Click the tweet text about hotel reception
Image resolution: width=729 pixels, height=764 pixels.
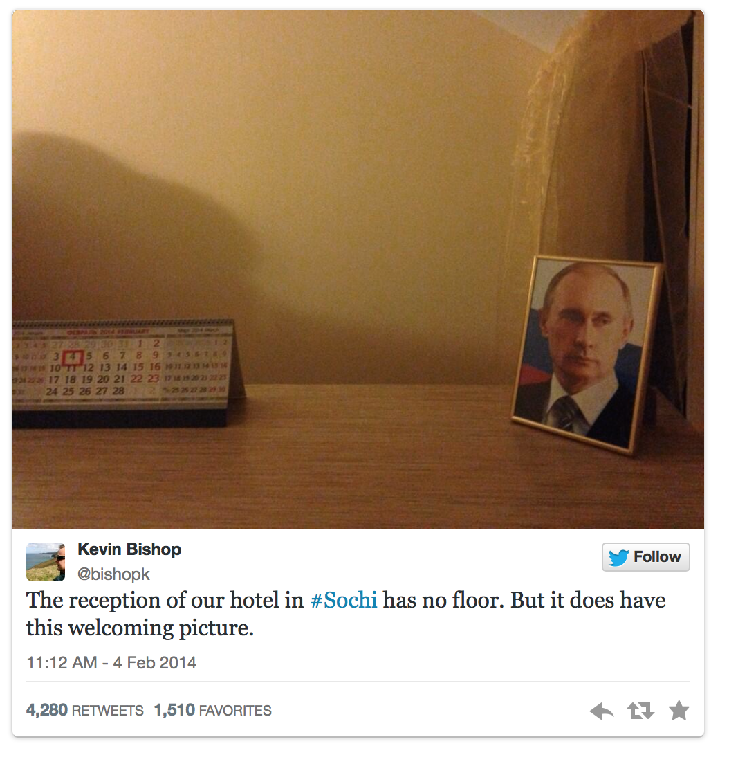pyautogui.click(x=346, y=614)
